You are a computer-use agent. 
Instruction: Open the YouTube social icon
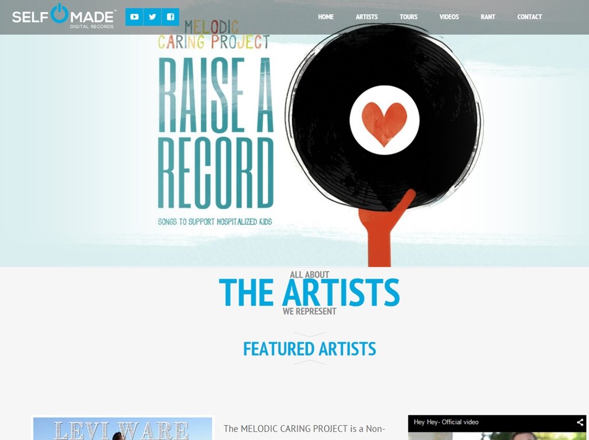(134, 17)
